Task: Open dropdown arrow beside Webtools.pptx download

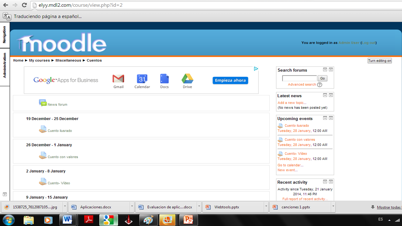Action: (x=266, y=207)
